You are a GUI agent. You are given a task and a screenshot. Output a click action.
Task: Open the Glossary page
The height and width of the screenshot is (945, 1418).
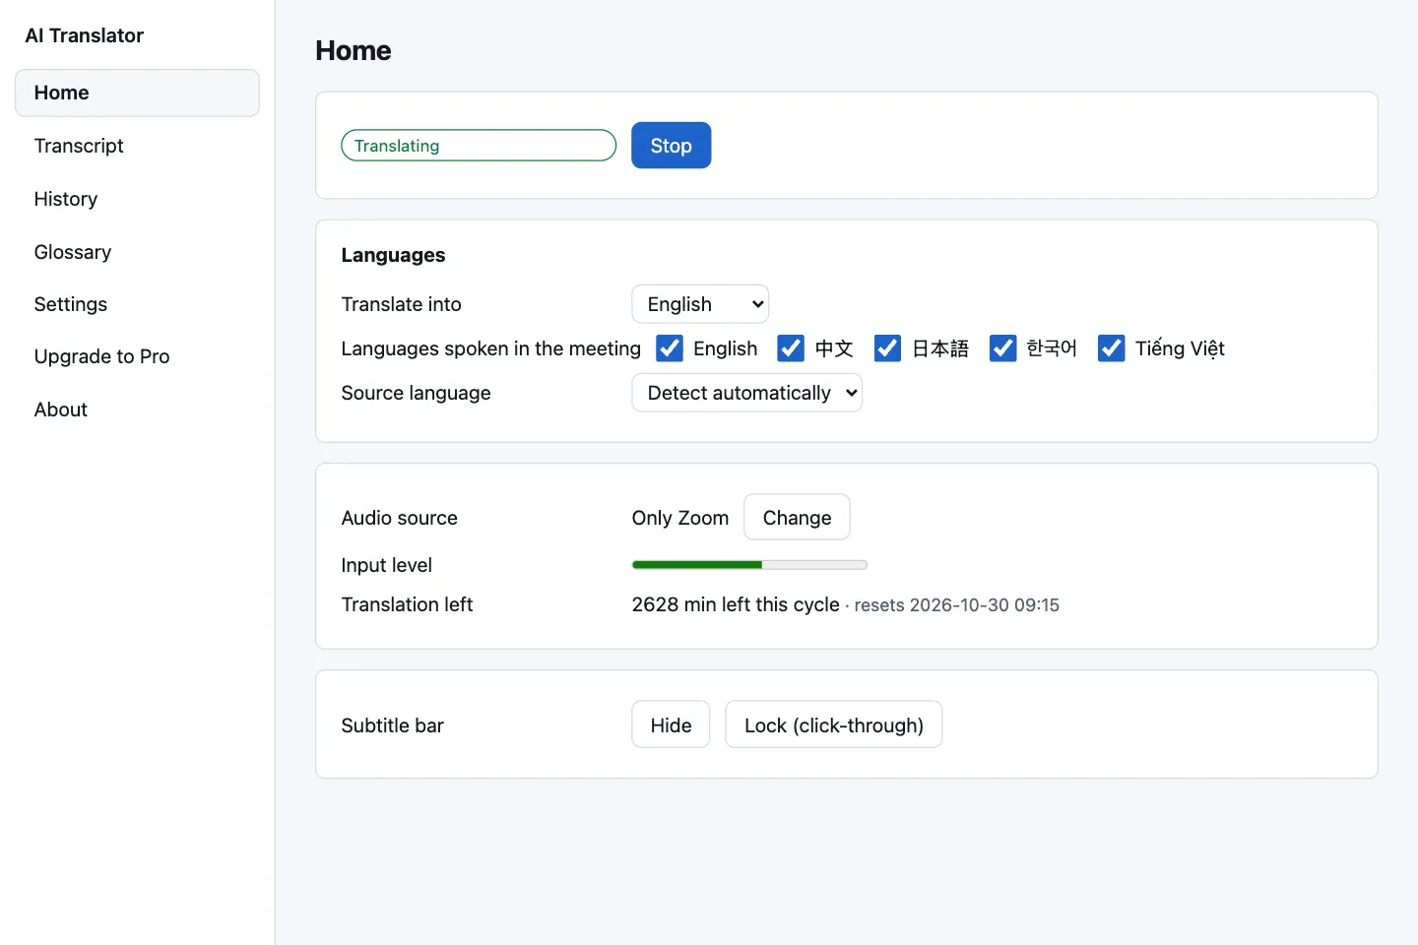click(x=137, y=252)
